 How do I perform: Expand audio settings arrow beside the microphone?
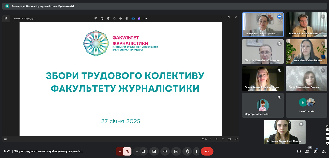[120, 151]
